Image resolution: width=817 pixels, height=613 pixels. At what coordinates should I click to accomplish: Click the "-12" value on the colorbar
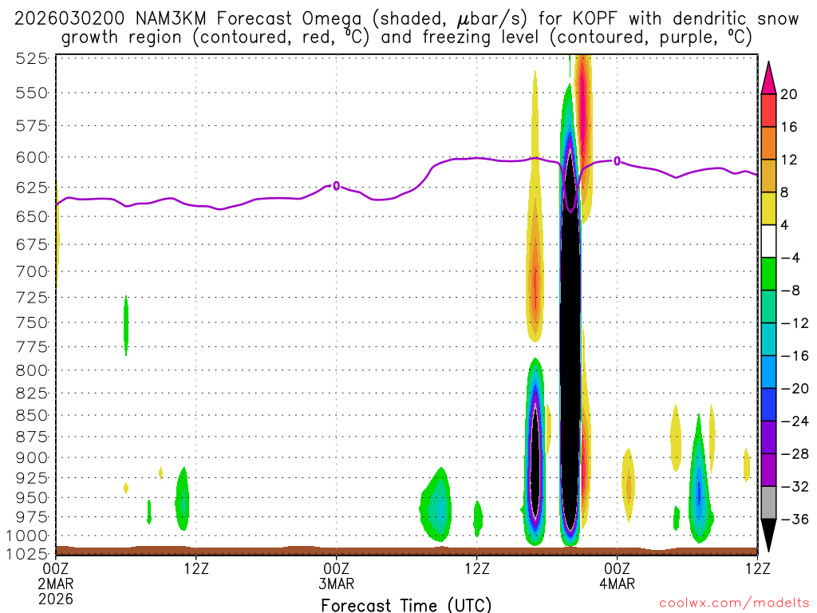pyautogui.click(x=795, y=323)
